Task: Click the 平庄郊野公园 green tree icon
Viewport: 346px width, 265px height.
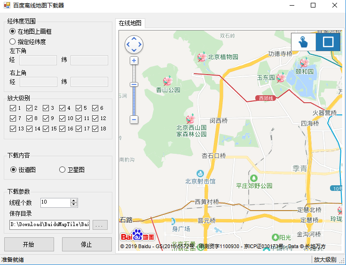Action: 254,178
